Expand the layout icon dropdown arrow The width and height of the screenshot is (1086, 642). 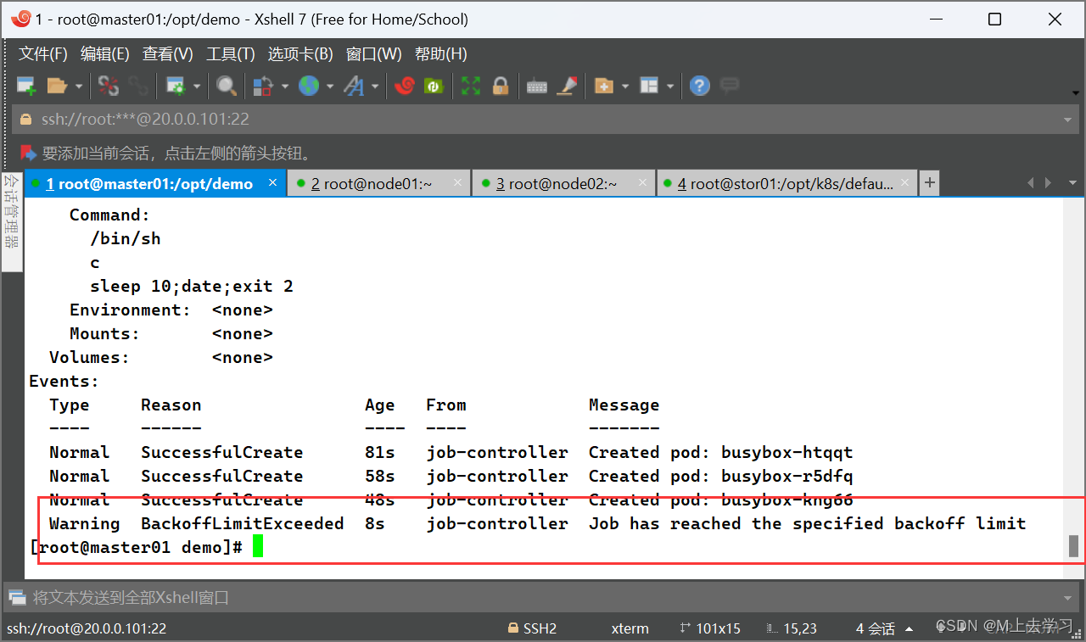tap(670, 86)
